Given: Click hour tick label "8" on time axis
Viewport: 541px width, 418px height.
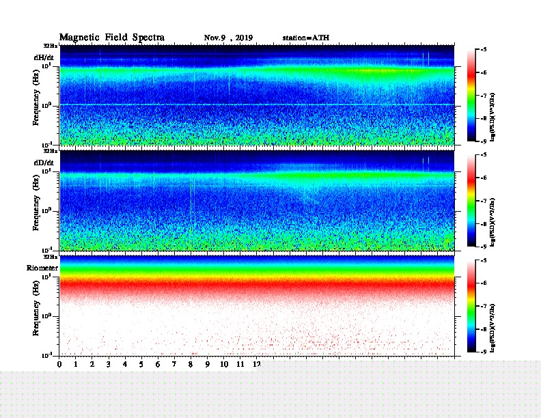Looking at the screenshot, I should 191,364.
